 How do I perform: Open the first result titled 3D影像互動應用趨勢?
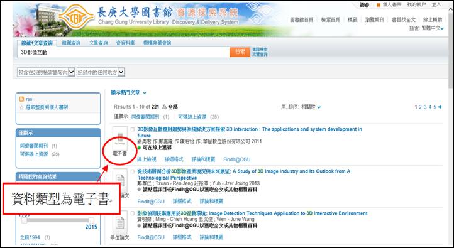(x=250, y=132)
